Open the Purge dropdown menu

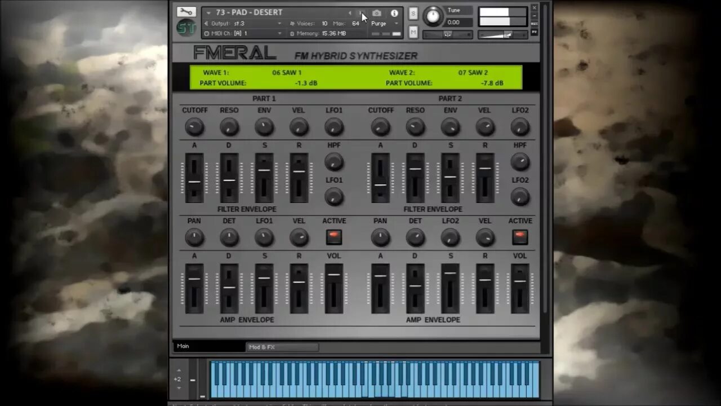[385, 24]
